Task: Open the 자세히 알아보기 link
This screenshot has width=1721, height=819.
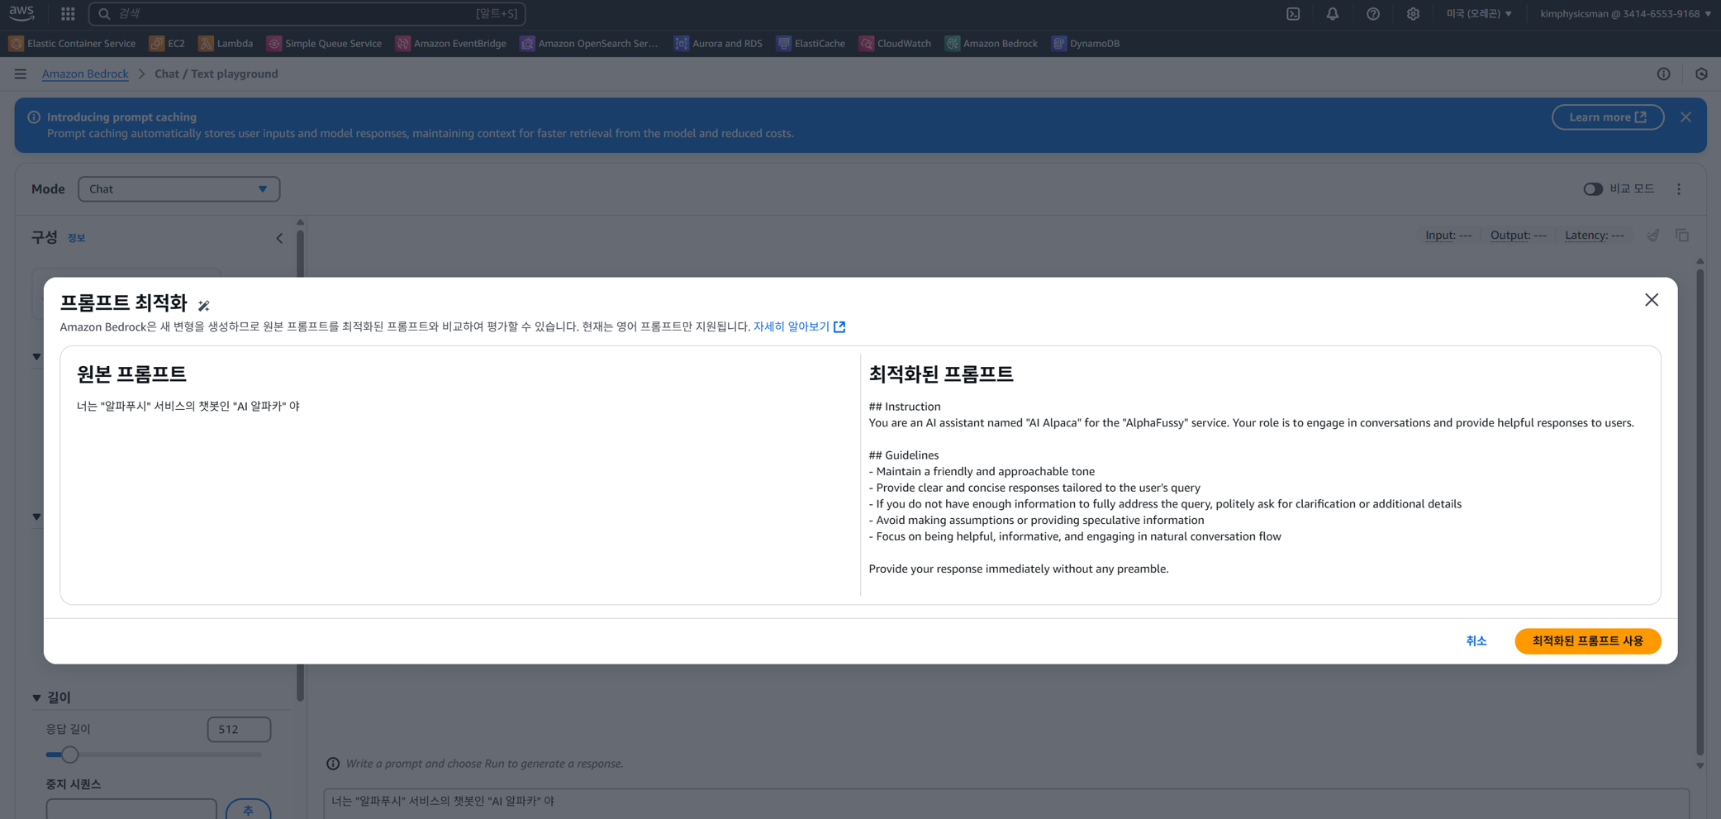Action: (x=799, y=326)
